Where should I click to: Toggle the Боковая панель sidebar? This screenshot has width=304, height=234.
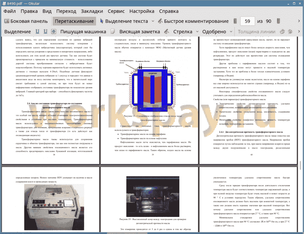pyautogui.click(x=26, y=21)
